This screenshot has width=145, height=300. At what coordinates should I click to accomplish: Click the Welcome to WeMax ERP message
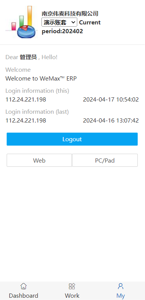41,79
